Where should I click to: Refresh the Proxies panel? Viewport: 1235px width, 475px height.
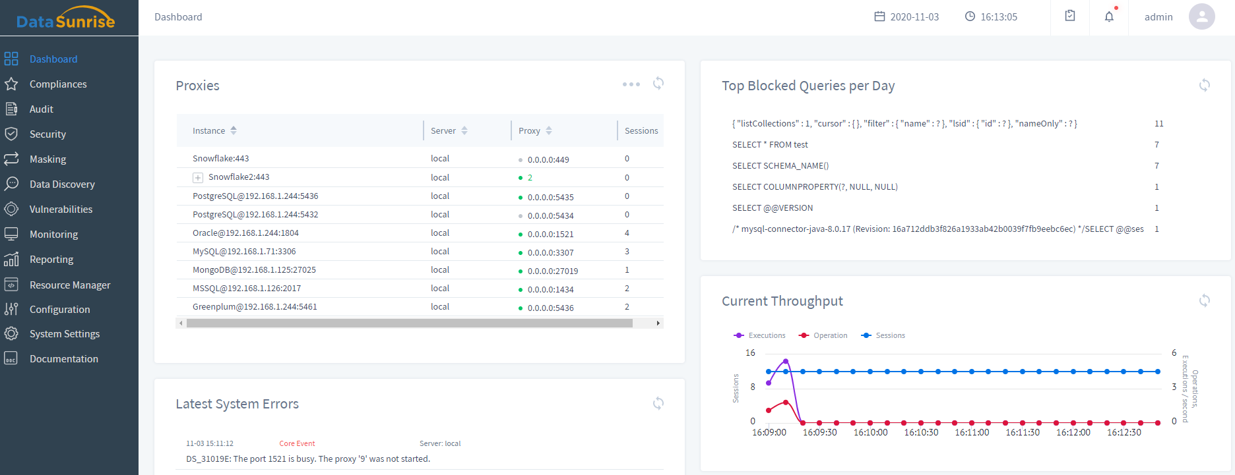[658, 84]
